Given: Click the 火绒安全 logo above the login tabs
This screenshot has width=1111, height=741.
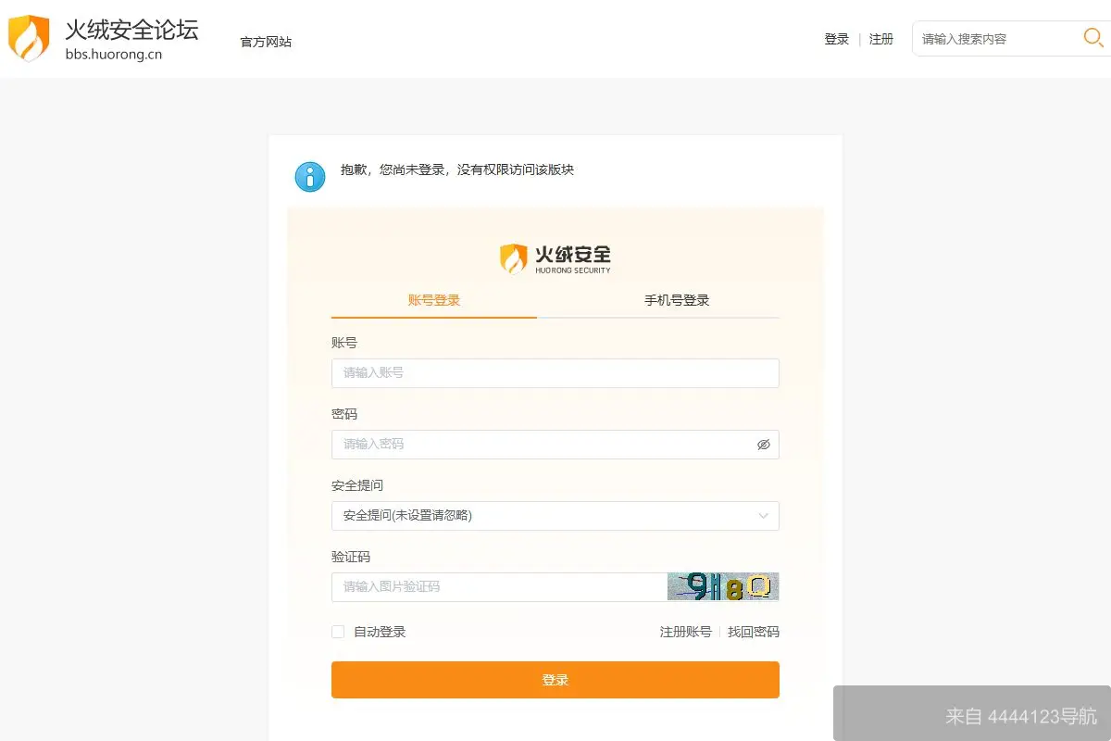Looking at the screenshot, I should [x=554, y=257].
